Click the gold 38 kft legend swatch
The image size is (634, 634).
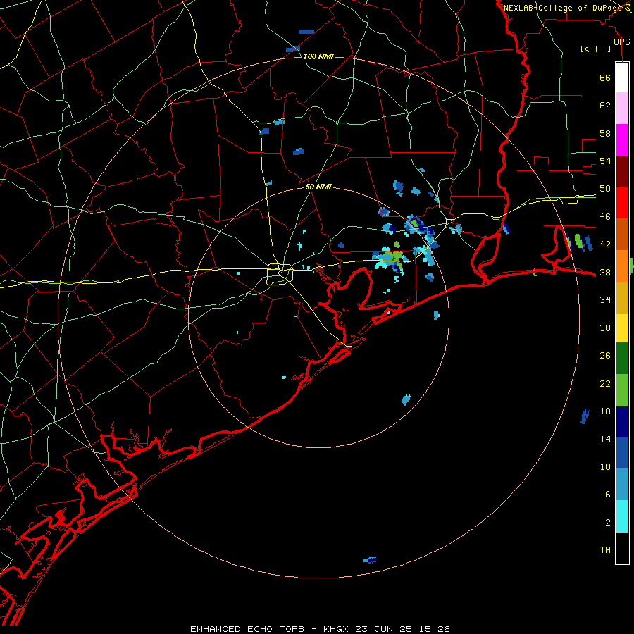point(622,299)
